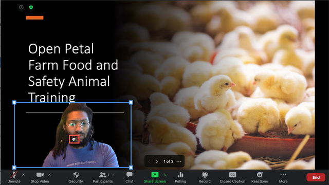Open slide control ellipsis menu
This screenshot has height=185, width=329.
(x=179, y=161)
